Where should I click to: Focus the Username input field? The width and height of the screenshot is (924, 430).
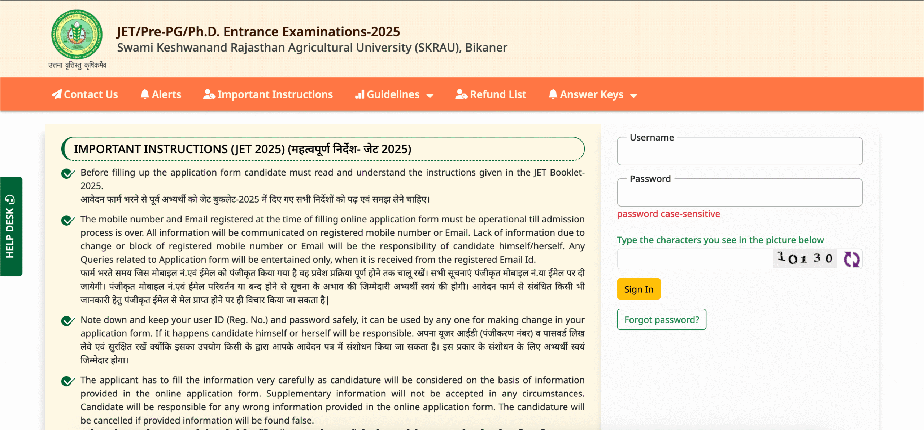tap(740, 151)
